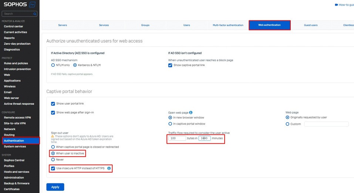Select NTLM only radio button
The width and height of the screenshot is (354, 193).
(x=53, y=65)
